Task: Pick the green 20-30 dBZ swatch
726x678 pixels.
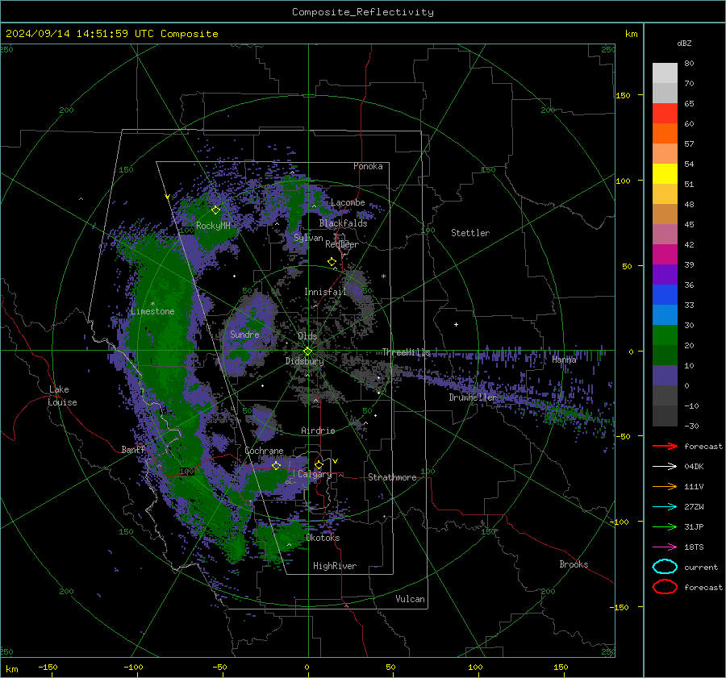Action: (x=665, y=335)
